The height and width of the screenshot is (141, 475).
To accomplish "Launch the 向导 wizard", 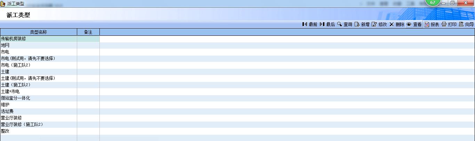I will point(466,24).
